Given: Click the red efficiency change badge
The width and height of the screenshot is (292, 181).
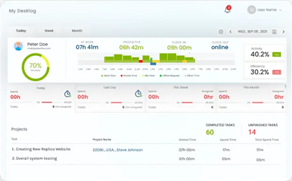Looking at the screenshot, I should 277,72.
